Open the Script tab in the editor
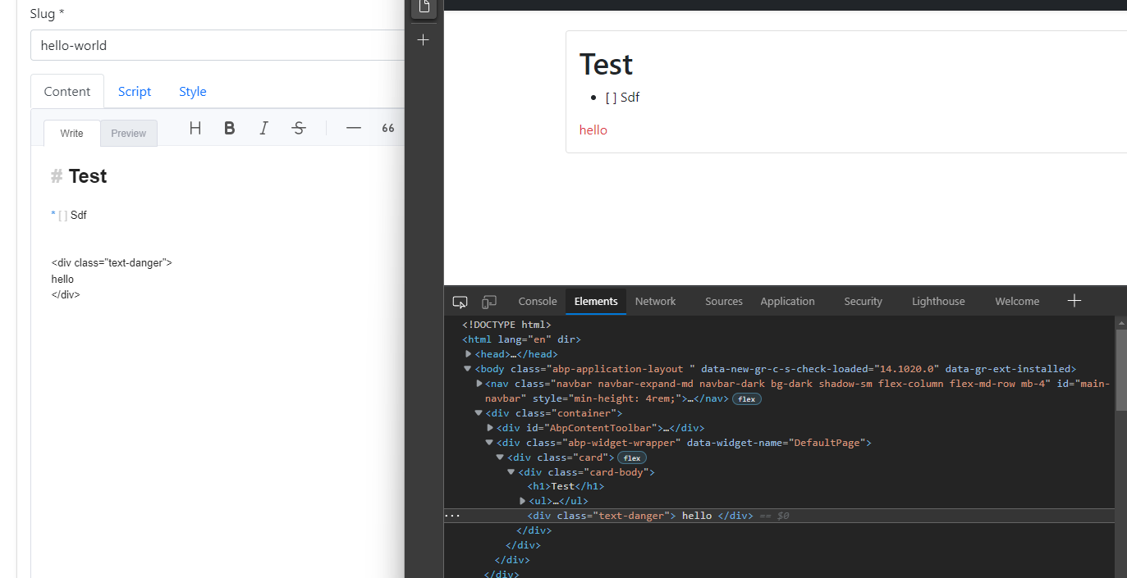 coord(134,91)
